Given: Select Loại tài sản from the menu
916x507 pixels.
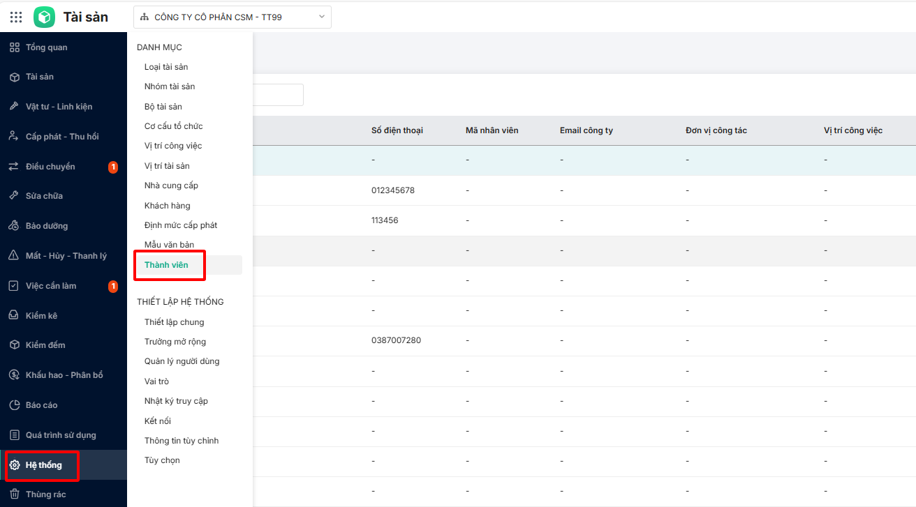Looking at the screenshot, I should coord(166,67).
